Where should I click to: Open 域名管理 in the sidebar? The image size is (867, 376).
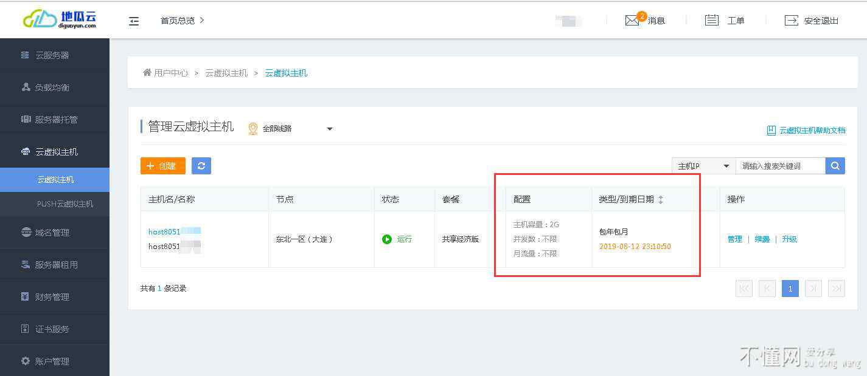[55, 233]
